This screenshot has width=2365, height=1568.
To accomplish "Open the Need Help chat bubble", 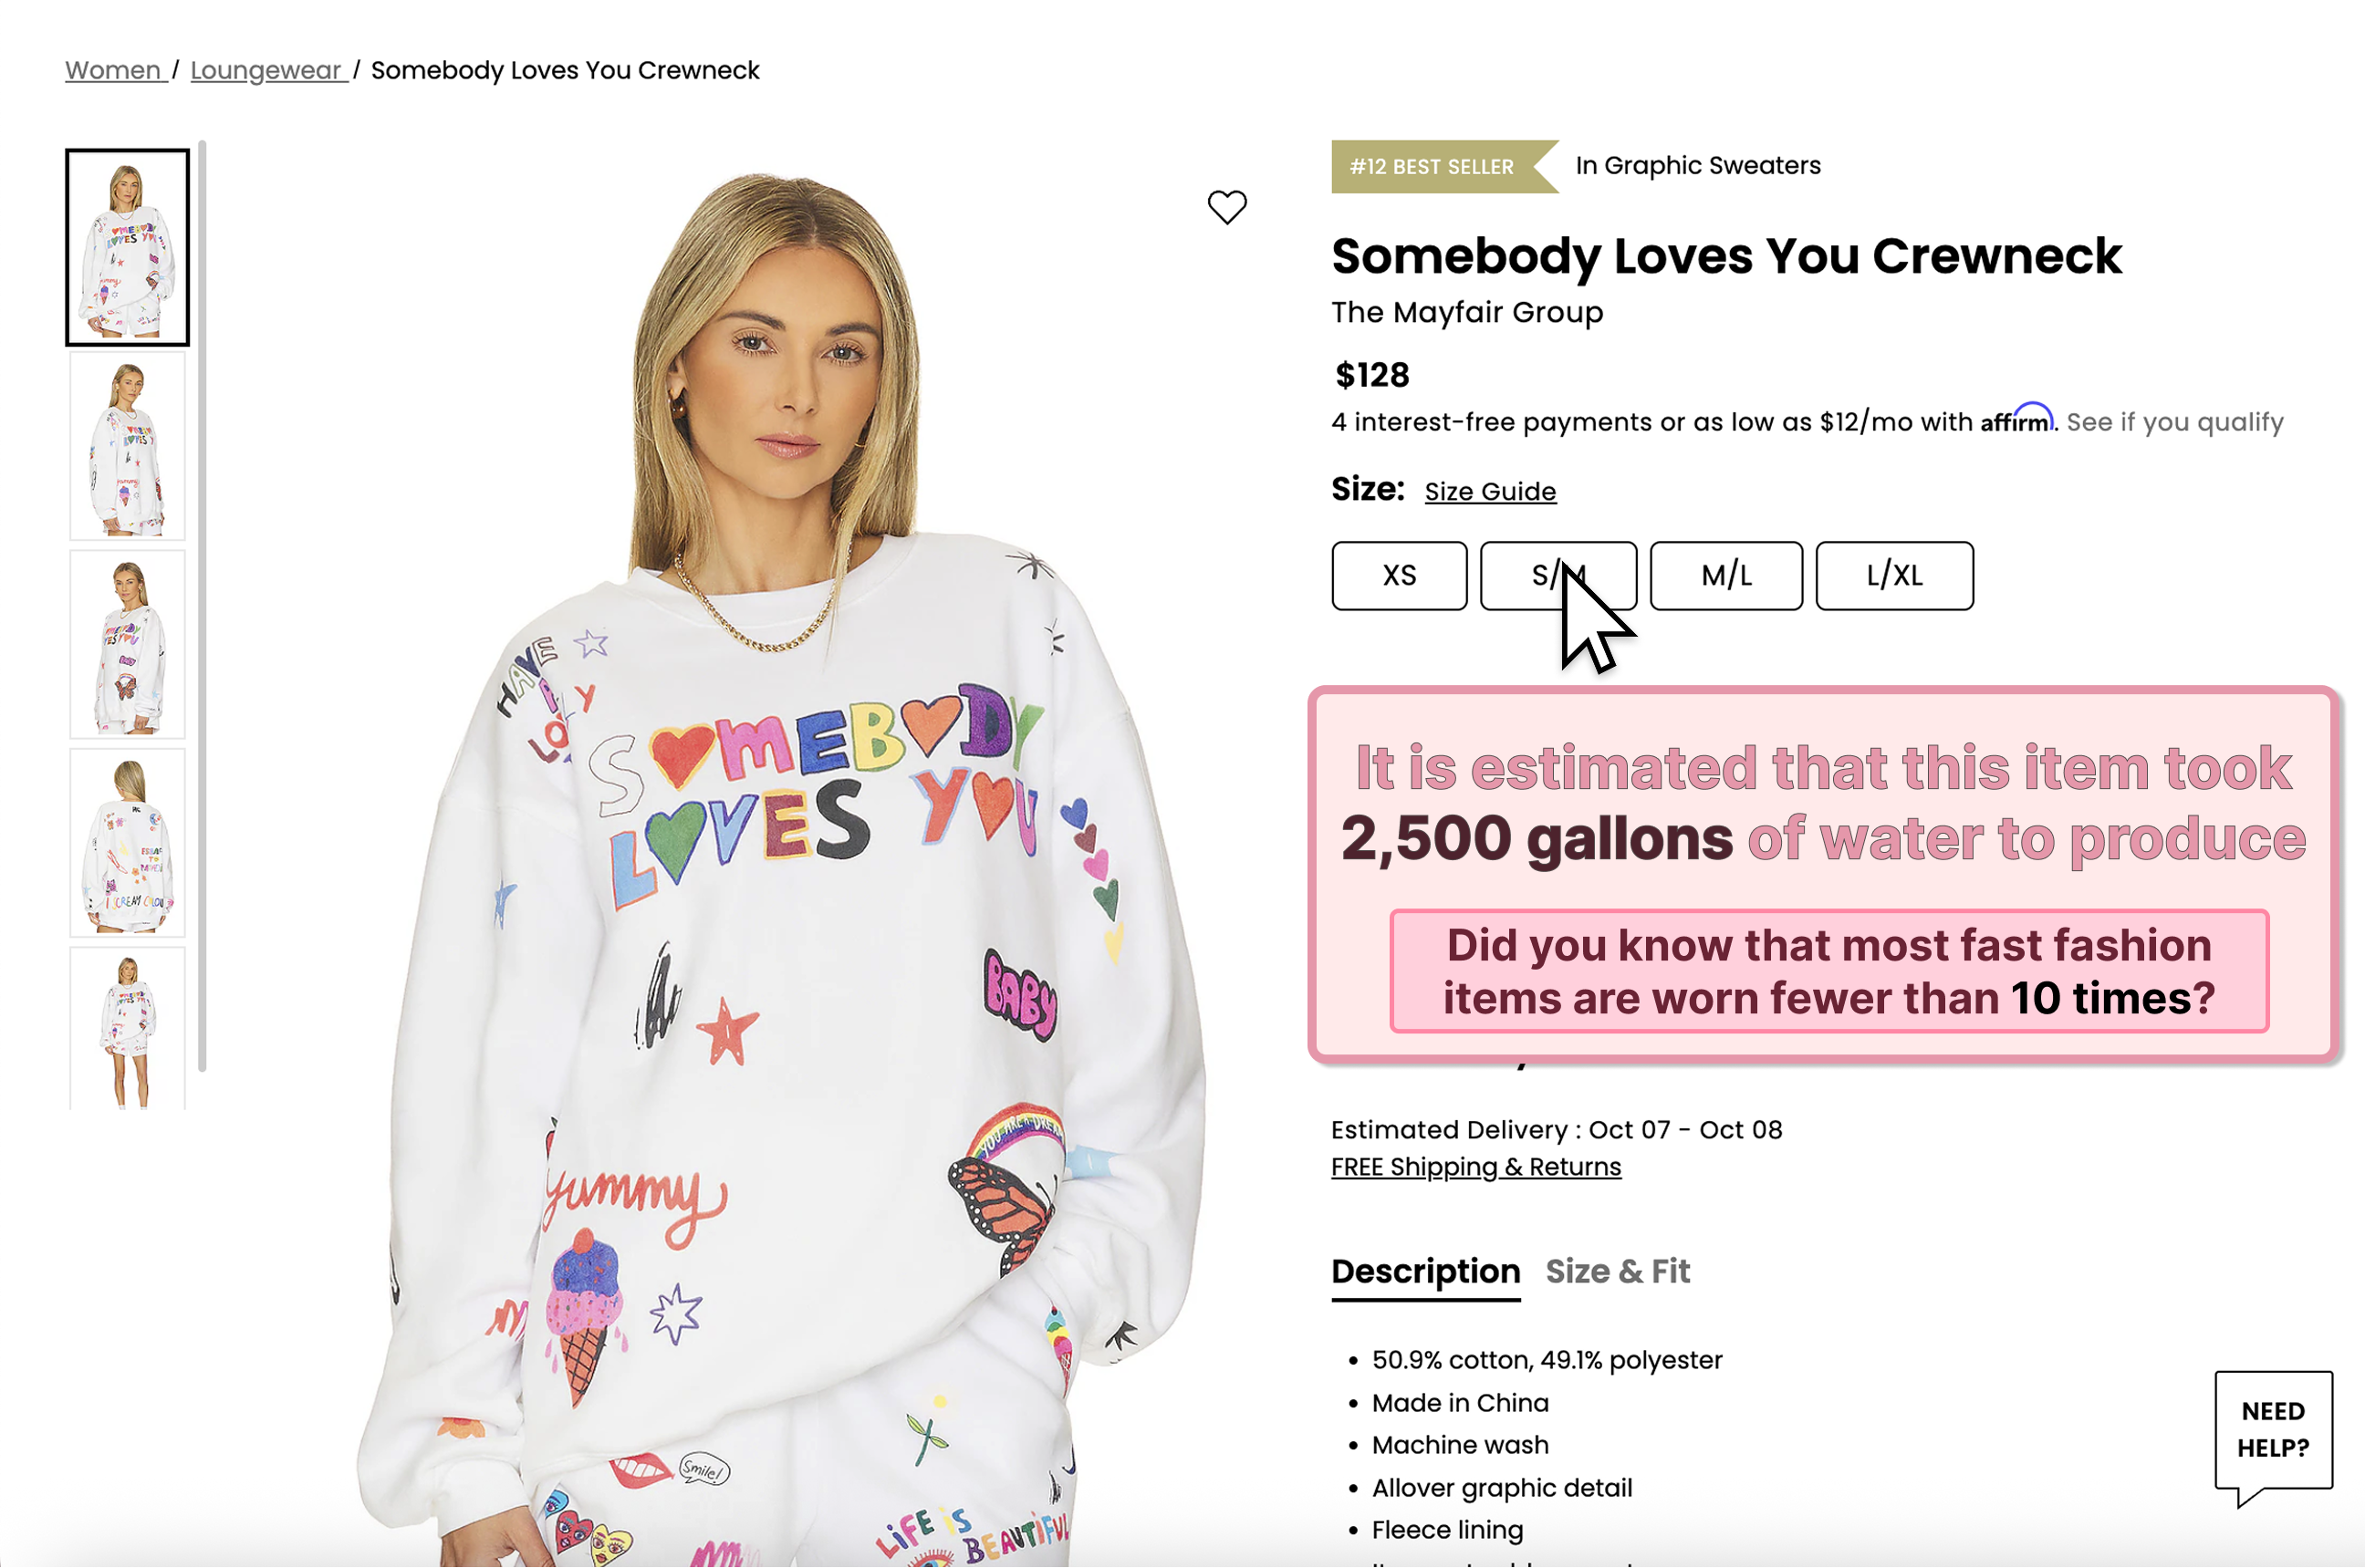I will pos(2273,1431).
